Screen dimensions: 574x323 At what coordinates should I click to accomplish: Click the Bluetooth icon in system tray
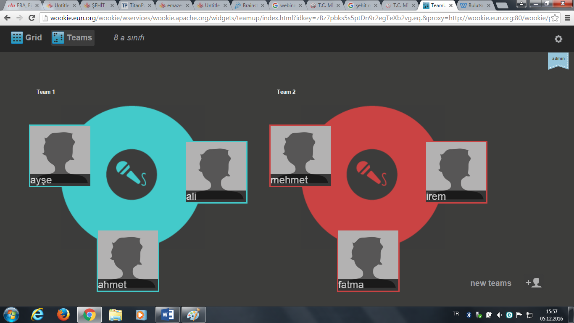468,314
